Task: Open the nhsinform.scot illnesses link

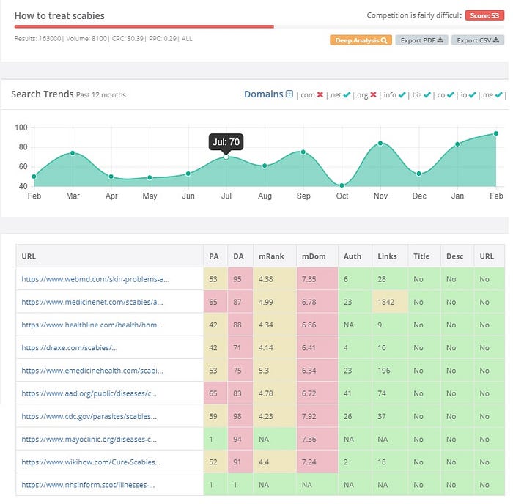Action: (x=89, y=485)
